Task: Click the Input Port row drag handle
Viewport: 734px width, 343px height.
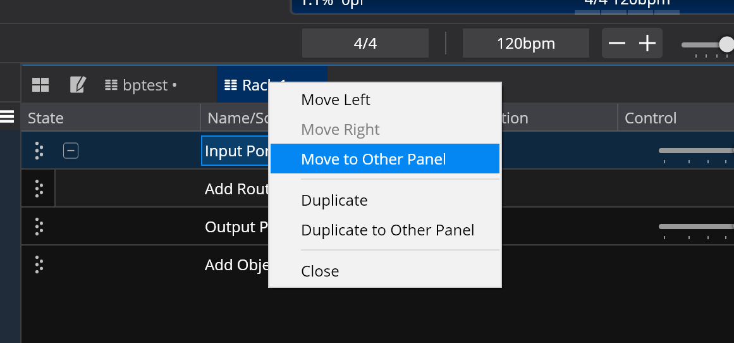Action: tap(39, 151)
